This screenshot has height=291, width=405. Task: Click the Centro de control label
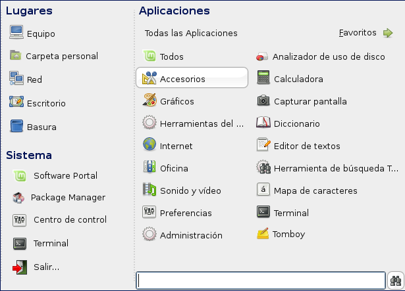click(x=70, y=219)
